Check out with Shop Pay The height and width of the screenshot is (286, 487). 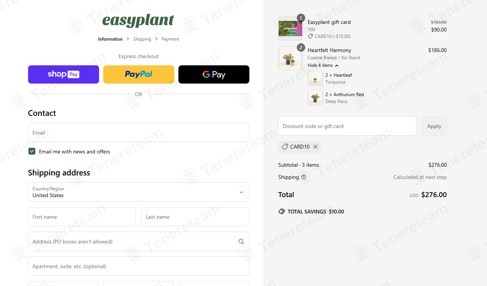[63, 74]
